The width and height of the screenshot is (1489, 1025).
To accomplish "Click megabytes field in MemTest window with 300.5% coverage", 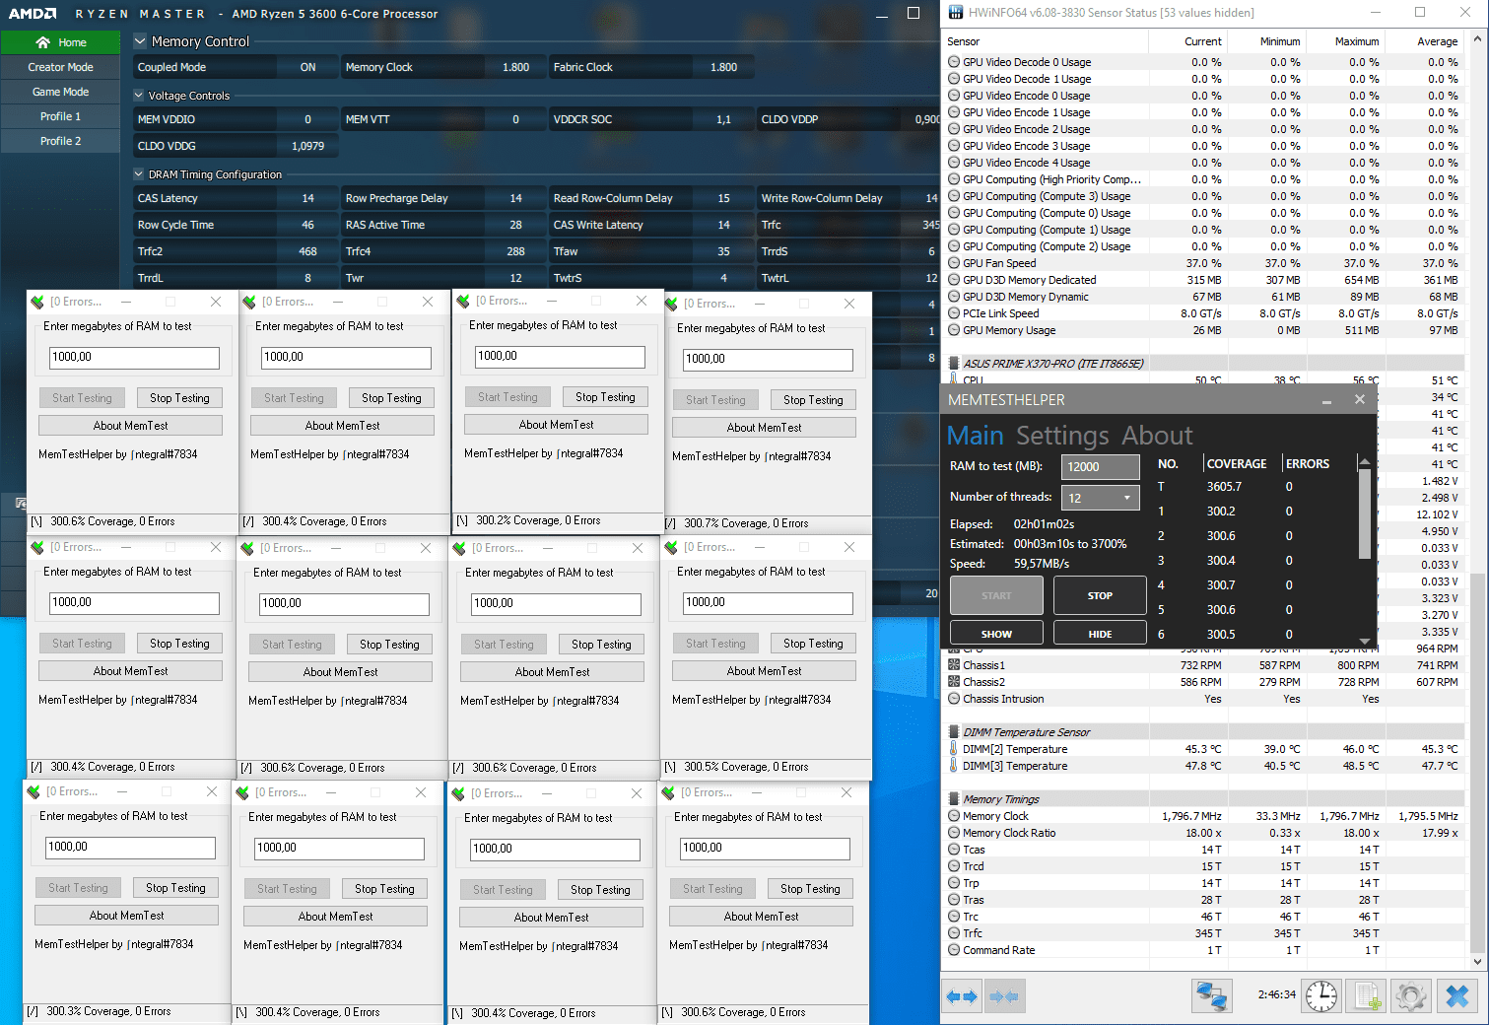I will 768,602.
